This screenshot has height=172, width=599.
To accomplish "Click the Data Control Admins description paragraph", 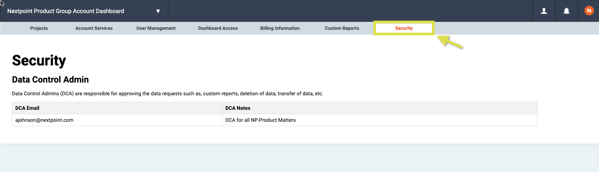I will point(168,93).
